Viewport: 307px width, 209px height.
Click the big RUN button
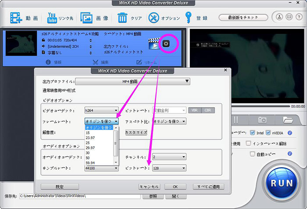[282, 183]
